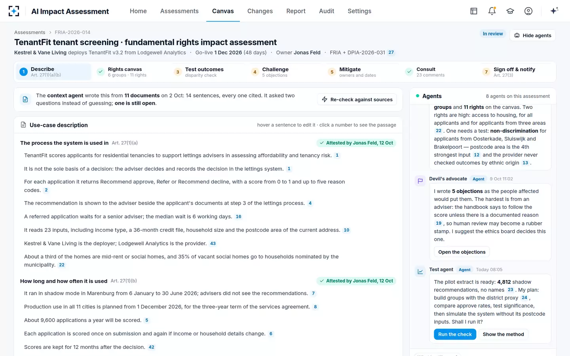
Task: Open the objections from Devil's advocate
Action: point(462,252)
